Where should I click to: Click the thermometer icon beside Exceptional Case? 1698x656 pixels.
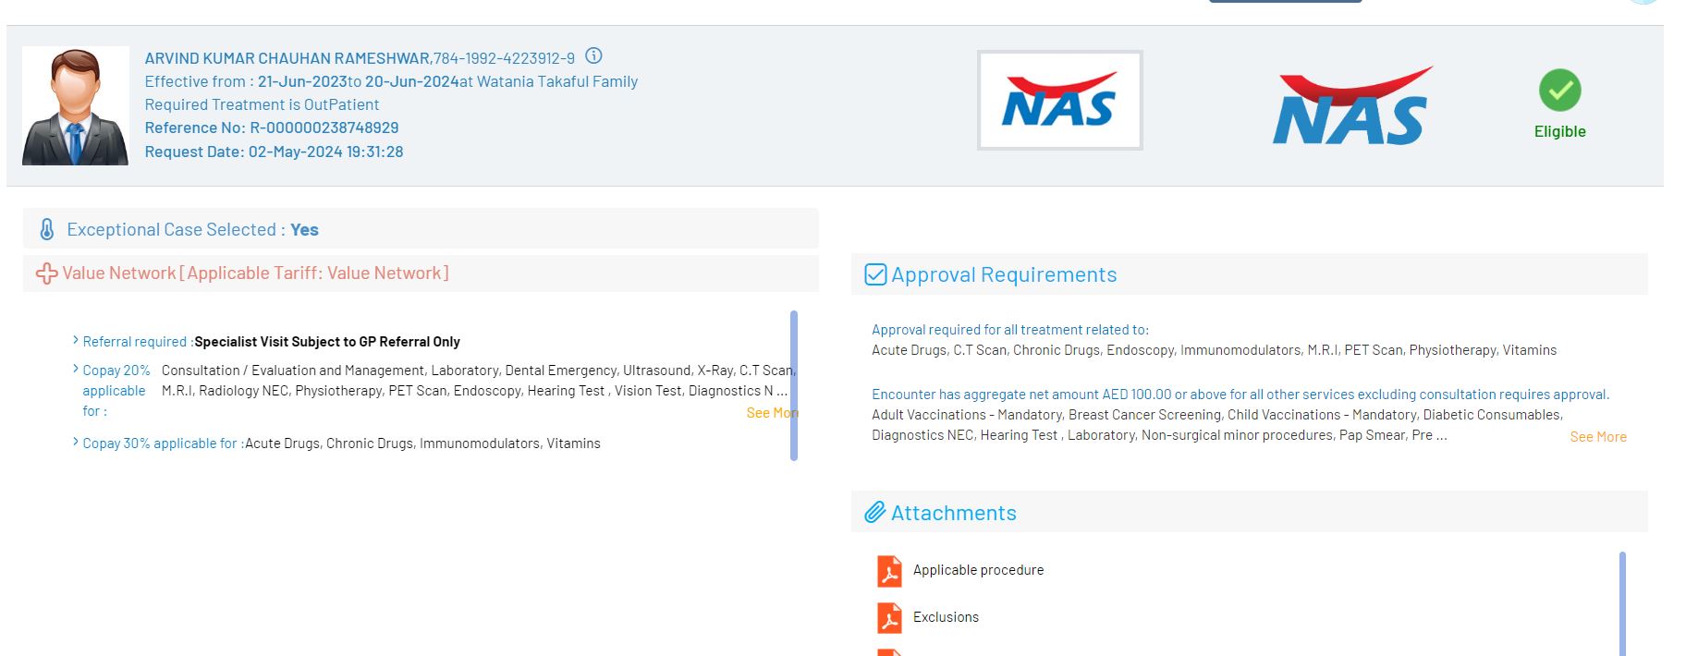pyautogui.click(x=47, y=229)
